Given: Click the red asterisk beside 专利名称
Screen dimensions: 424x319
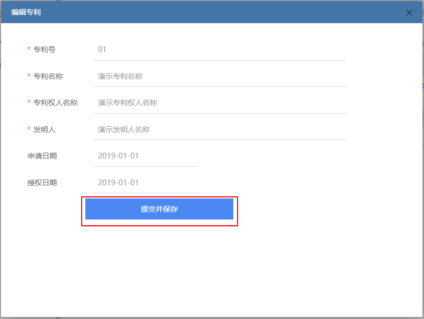Looking at the screenshot, I should tap(29, 76).
